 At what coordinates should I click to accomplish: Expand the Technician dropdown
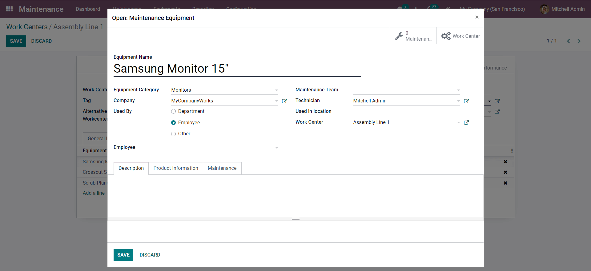(x=458, y=101)
